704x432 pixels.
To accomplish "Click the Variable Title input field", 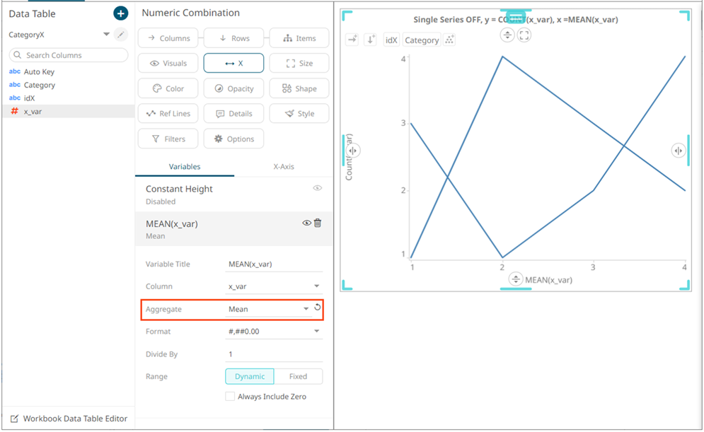I will [x=274, y=264].
